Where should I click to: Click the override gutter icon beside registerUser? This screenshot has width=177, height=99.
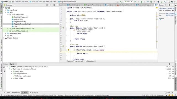(x=63, y=28)
